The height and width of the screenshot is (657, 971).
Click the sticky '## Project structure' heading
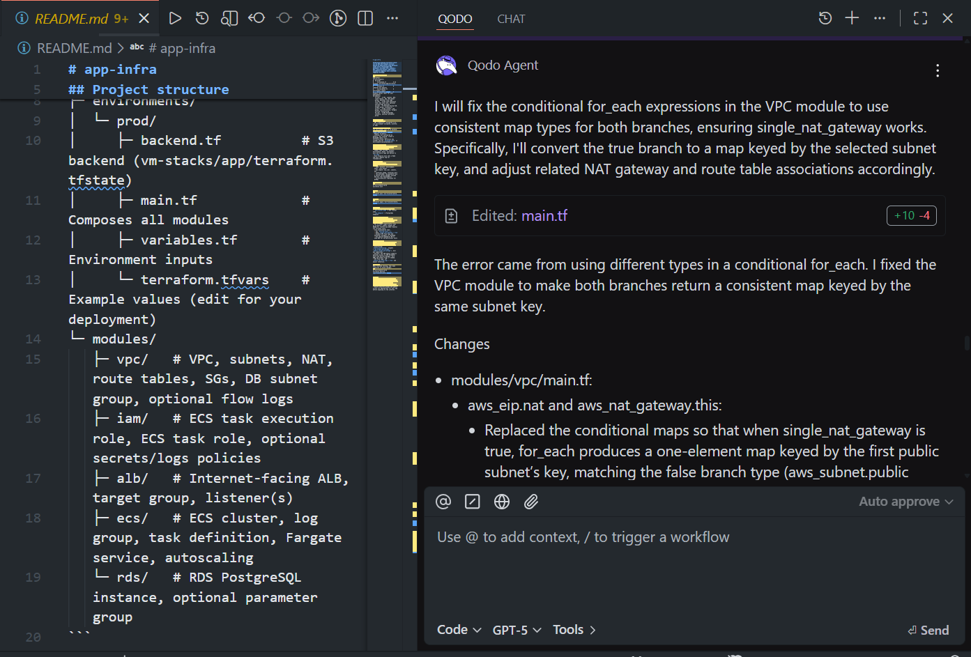148,89
